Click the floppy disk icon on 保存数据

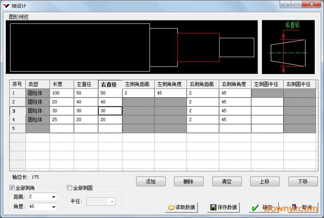click(x=213, y=207)
